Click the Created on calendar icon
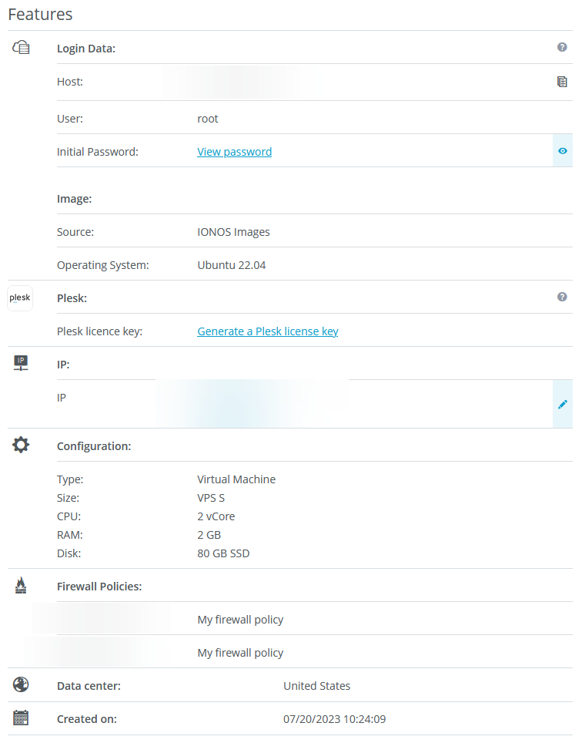582x743 pixels. click(21, 718)
